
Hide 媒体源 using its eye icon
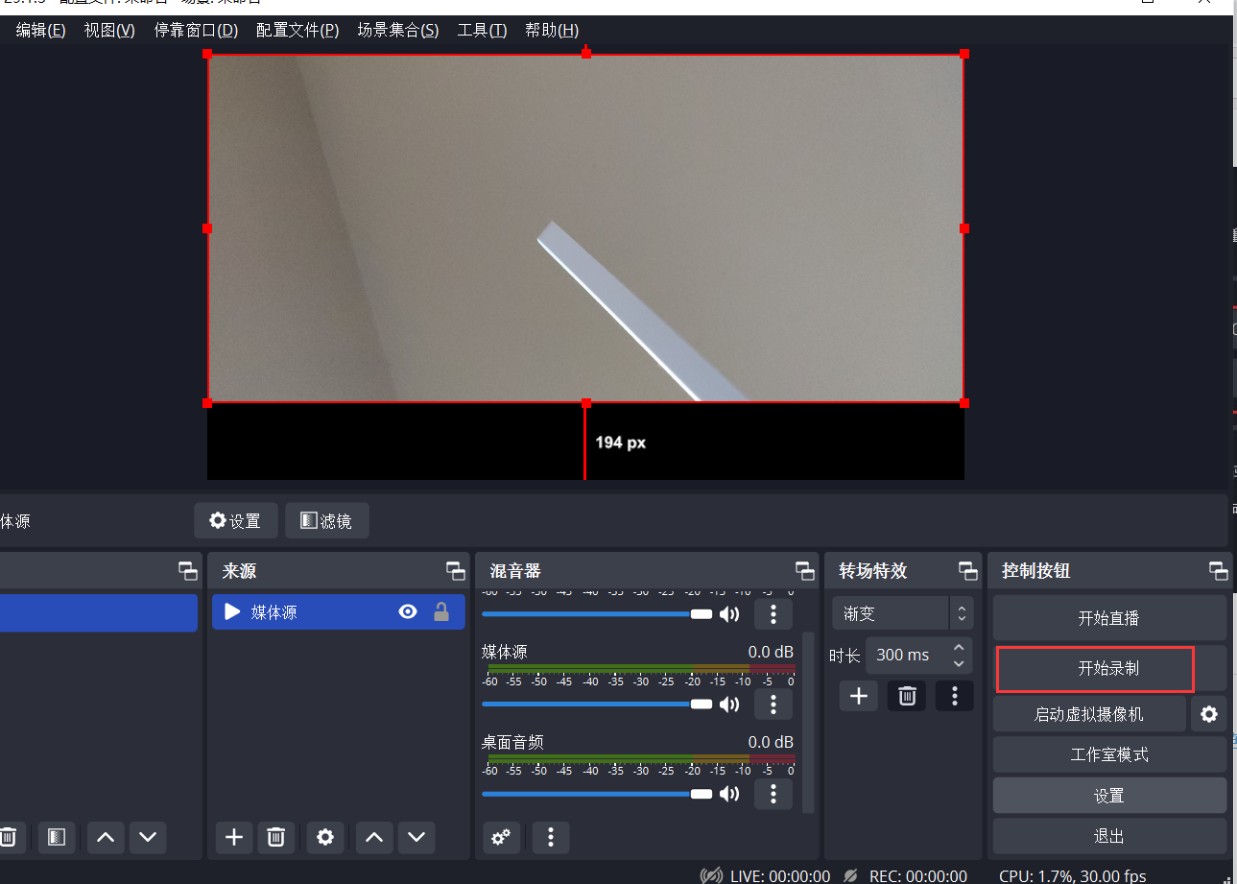(x=408, y=611)
